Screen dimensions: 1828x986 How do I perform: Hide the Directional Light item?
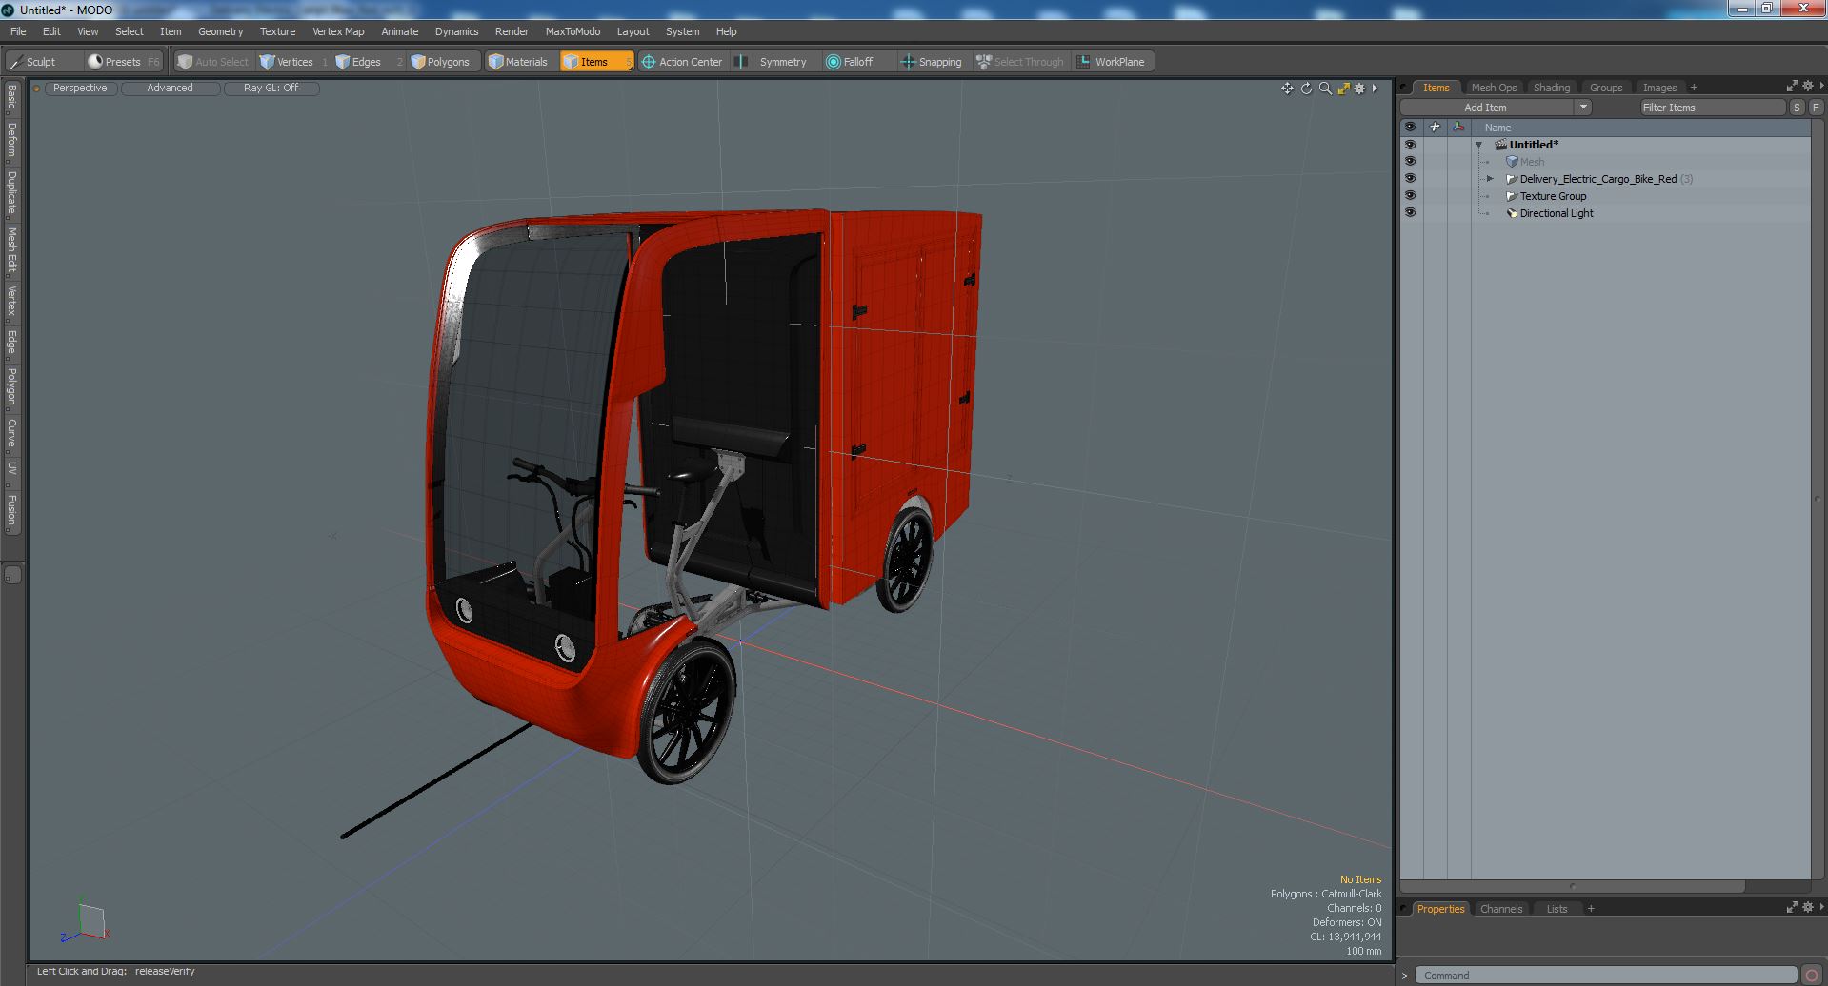pyautogui.click(x=1410, y=213)
